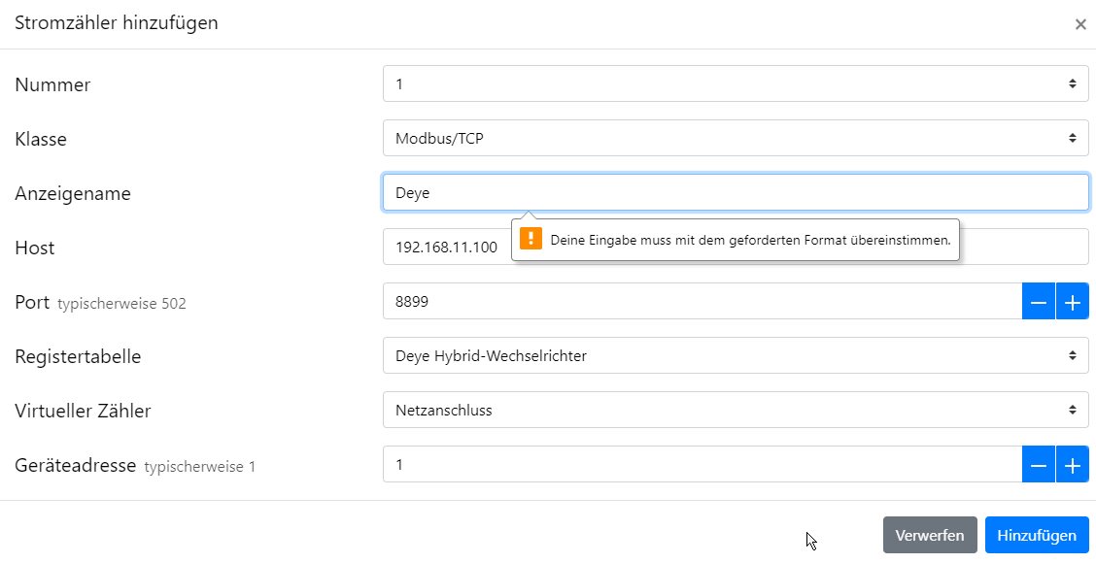Click the Geräteadresse number field
The image size is (1096, 563).
click(x=702, y=465)
